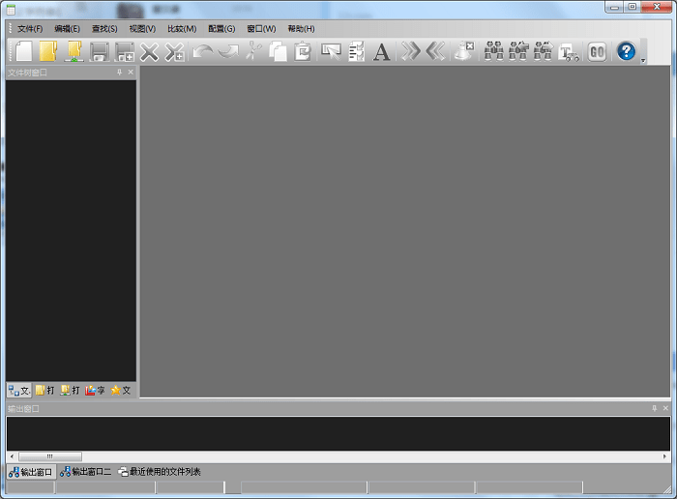The width and height of the screenshot is (677, 499).
Task: Close the 文件树窗口 file tree panel
Action: point(131,73)
